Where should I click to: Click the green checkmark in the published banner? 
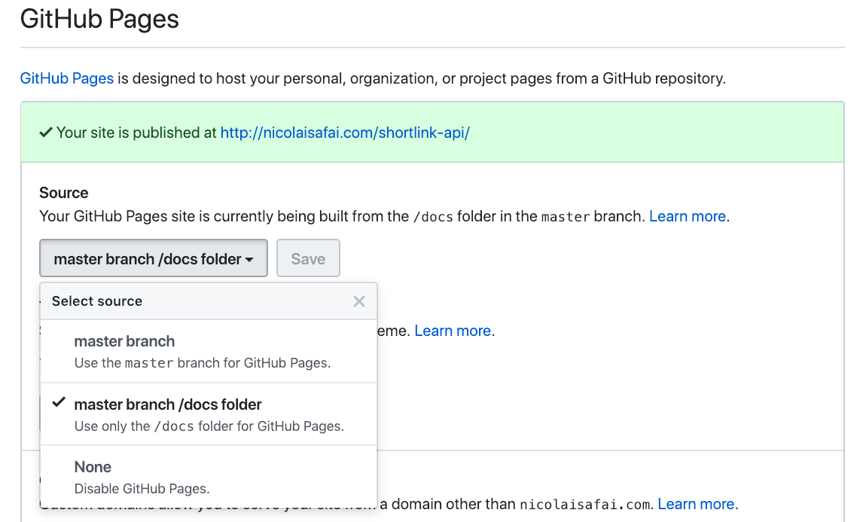[45, 133]
